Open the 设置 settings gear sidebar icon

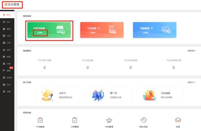[4, 91]
